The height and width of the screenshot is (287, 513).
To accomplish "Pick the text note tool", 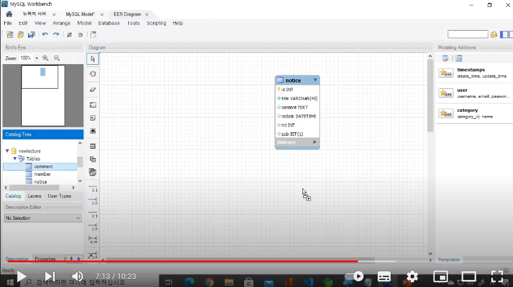I will click(x=93, y=118).
